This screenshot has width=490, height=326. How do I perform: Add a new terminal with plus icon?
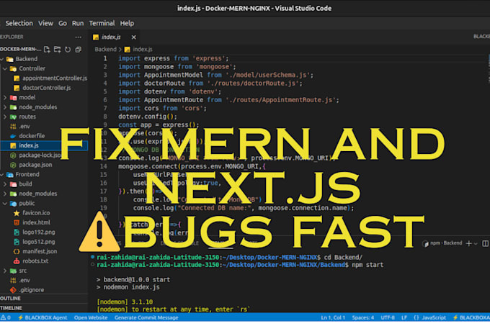(468, 244)
